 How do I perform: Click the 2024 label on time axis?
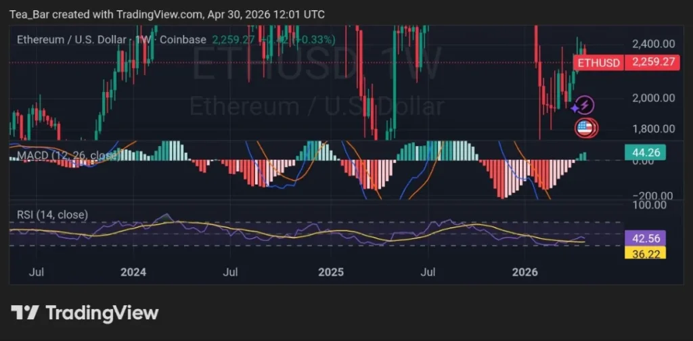tap(133, 272)
